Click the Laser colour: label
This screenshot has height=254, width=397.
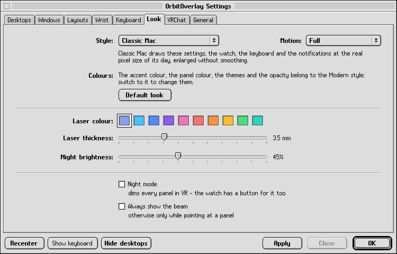tap(93, 121)
